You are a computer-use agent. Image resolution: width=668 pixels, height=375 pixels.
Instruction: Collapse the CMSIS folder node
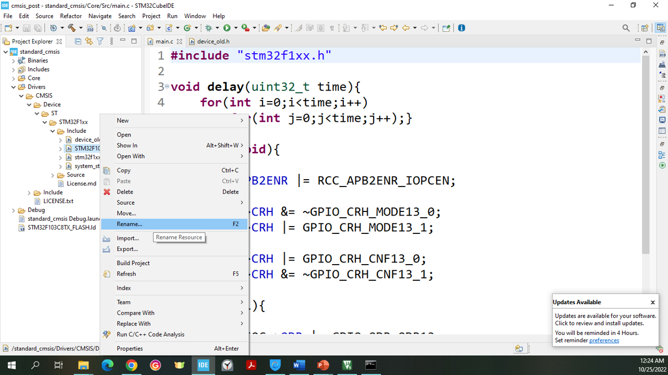(x=21, y=96)
